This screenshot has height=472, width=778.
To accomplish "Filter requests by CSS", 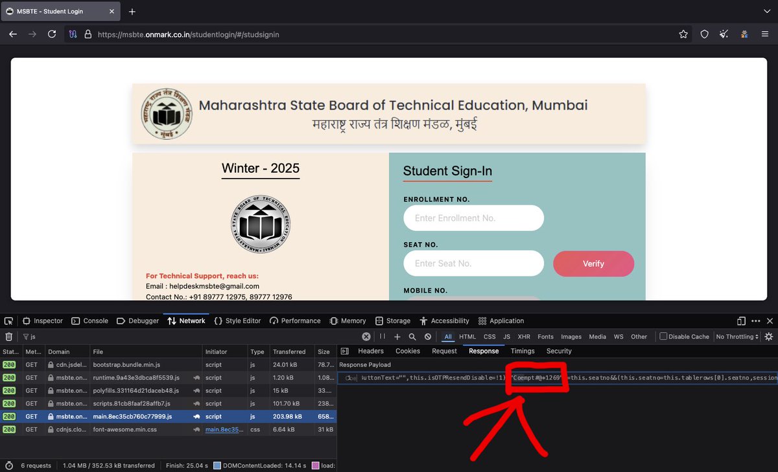I will pos(489,337).
